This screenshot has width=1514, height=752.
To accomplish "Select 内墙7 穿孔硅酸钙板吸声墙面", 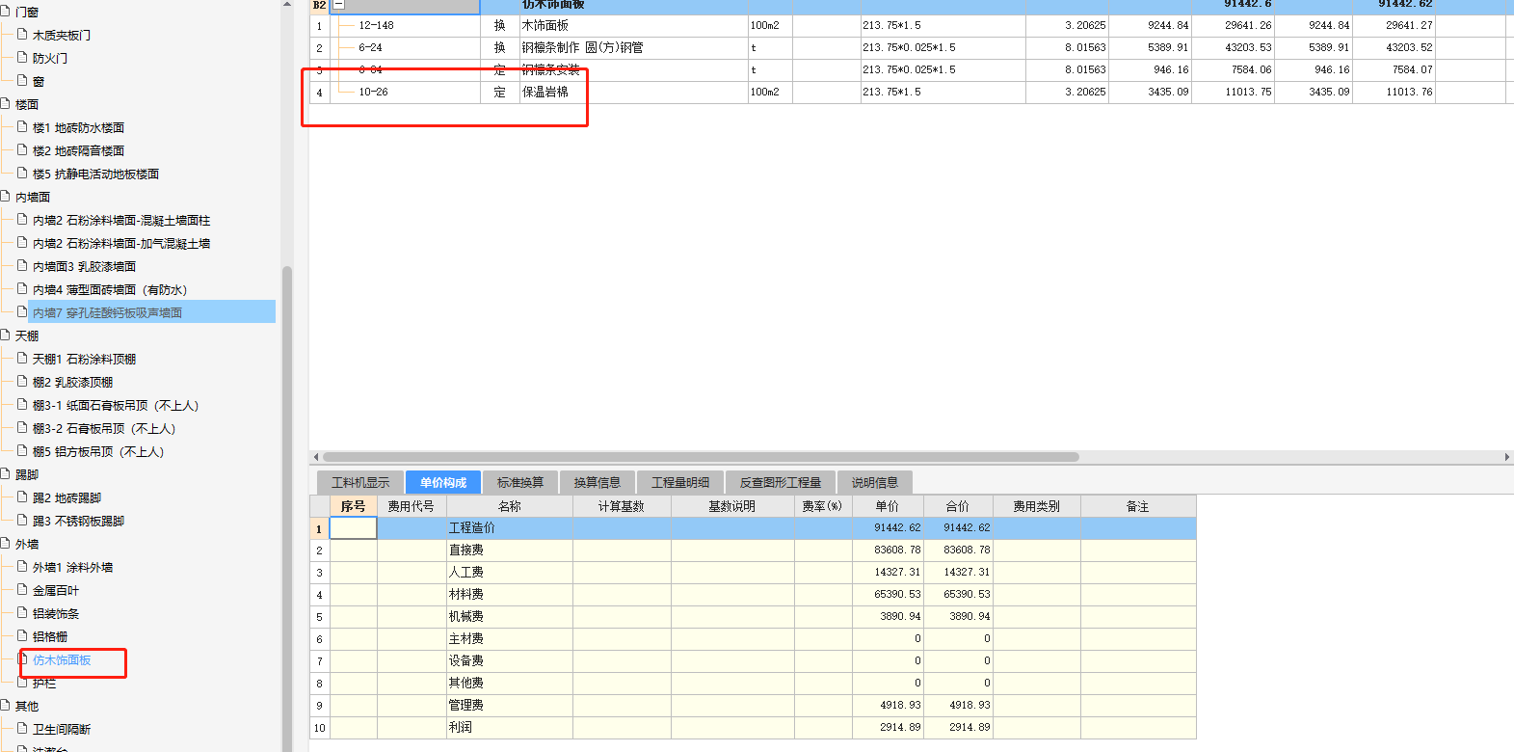I will coord(107,313).
